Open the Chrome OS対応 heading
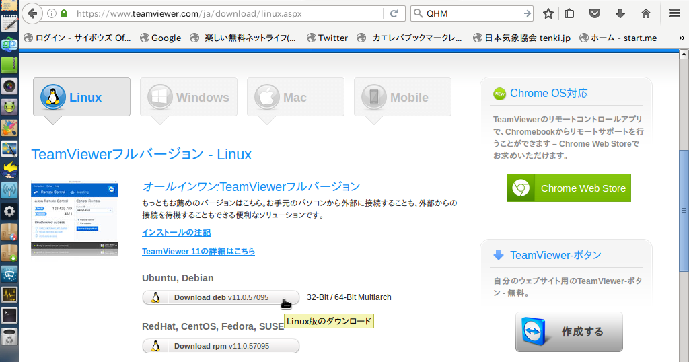This screenshot has height=362, width=689. click(548, 93)
